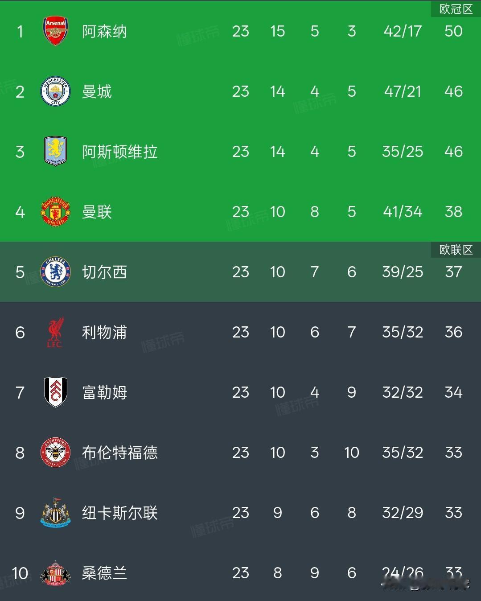Click the 阿斯顿维拉 team name
Screen dimensions: 481x601
[x=119, y=152]
